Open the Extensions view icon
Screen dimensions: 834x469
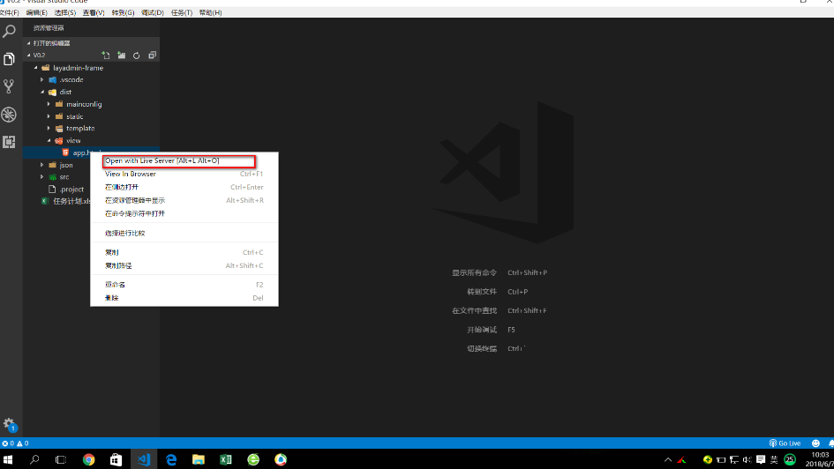[10, 142]
